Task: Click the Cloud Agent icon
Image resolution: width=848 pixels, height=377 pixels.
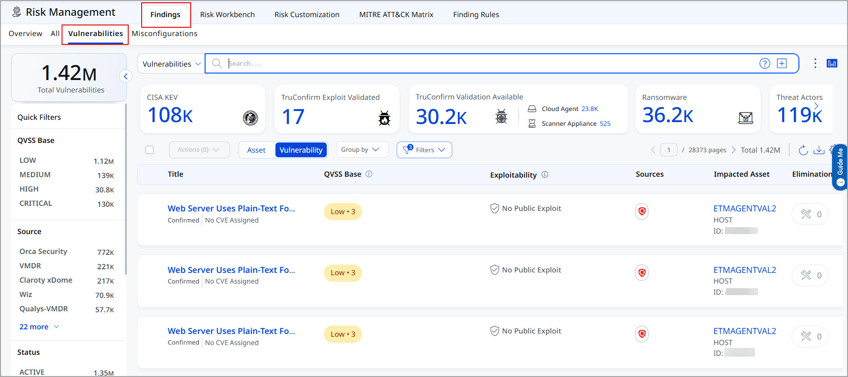Action: point(532,109)
